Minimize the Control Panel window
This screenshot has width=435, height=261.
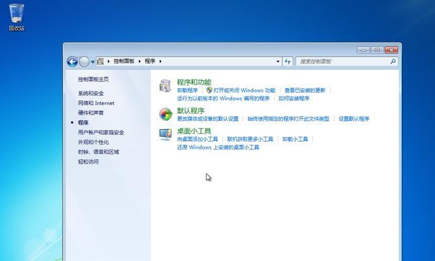pyautogui.click(x=363, y=50)
